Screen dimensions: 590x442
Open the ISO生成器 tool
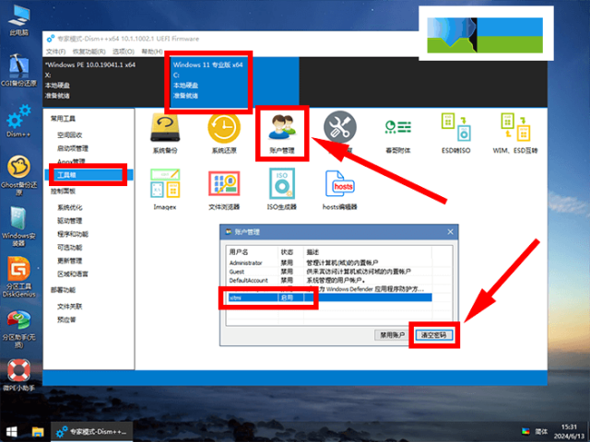282,190
